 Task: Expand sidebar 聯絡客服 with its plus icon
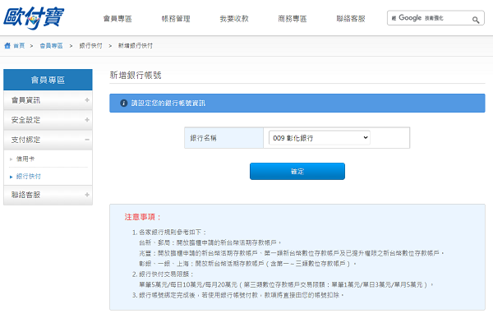pos(87,195)
